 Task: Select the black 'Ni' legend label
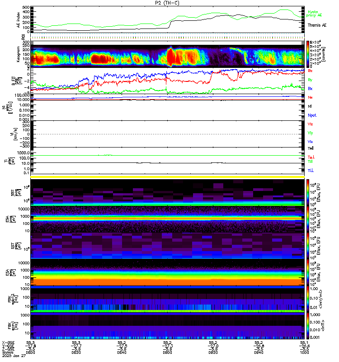pos(310,106)
